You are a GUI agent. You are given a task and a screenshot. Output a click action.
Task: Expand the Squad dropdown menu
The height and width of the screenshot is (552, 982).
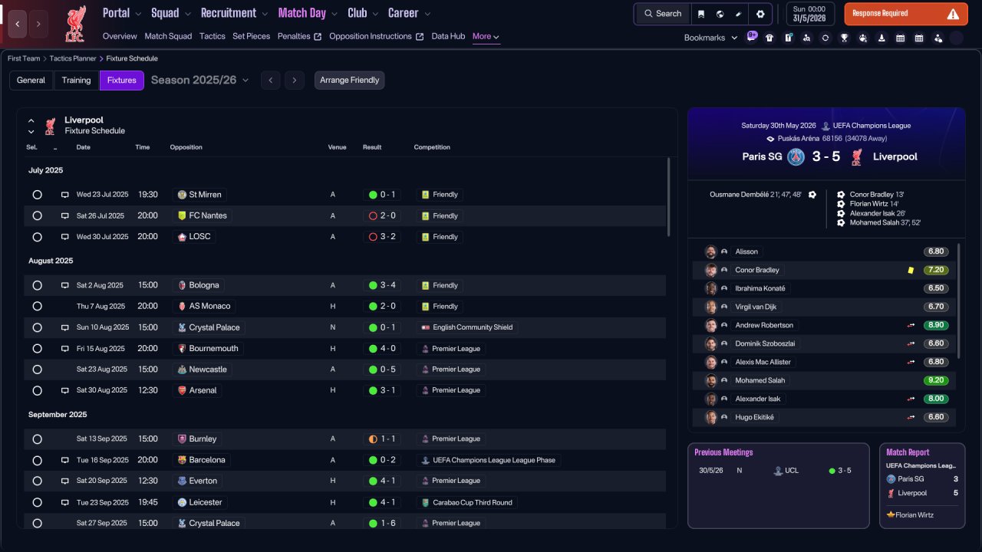pyautogui.click(x=171, y=13)
